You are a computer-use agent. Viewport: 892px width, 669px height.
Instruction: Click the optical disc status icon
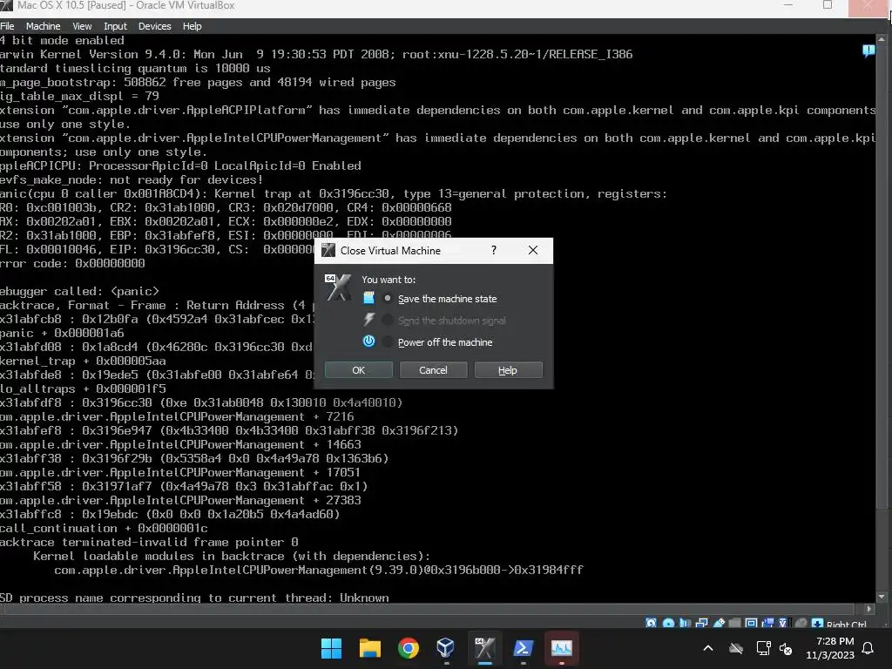[x=668, y=624]
